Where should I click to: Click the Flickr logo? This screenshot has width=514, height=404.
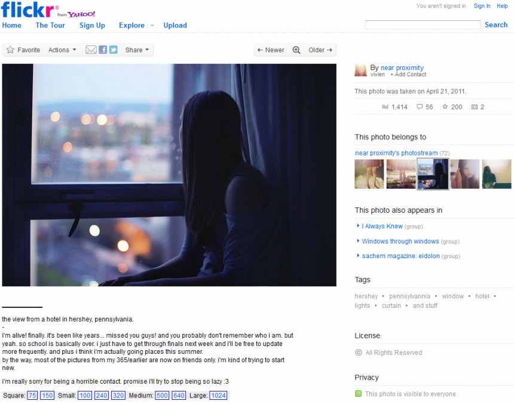point(27,10)
